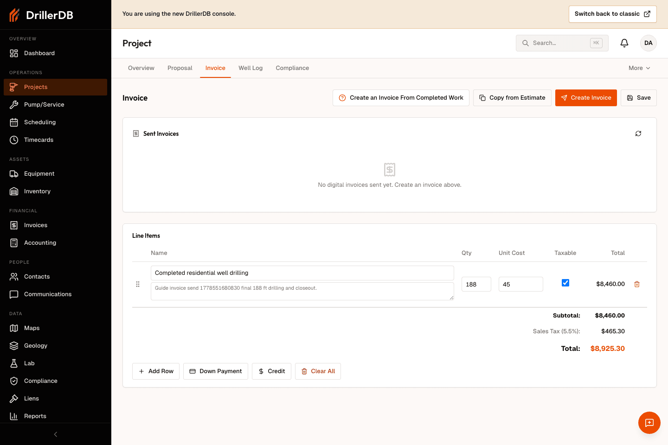Click Copy from Estimate
The image size is (668, 445).
click(512, 98)
